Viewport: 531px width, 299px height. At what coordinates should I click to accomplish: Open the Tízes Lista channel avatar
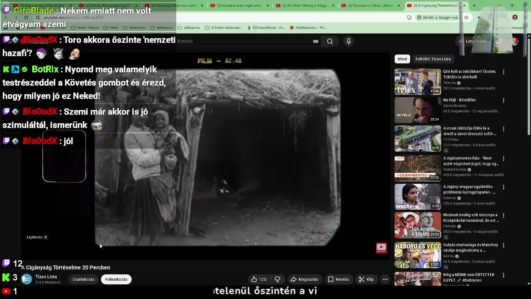27,279
